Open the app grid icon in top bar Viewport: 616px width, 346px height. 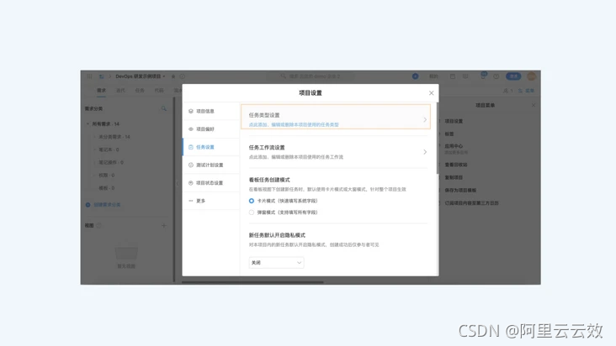coord(89,76)
